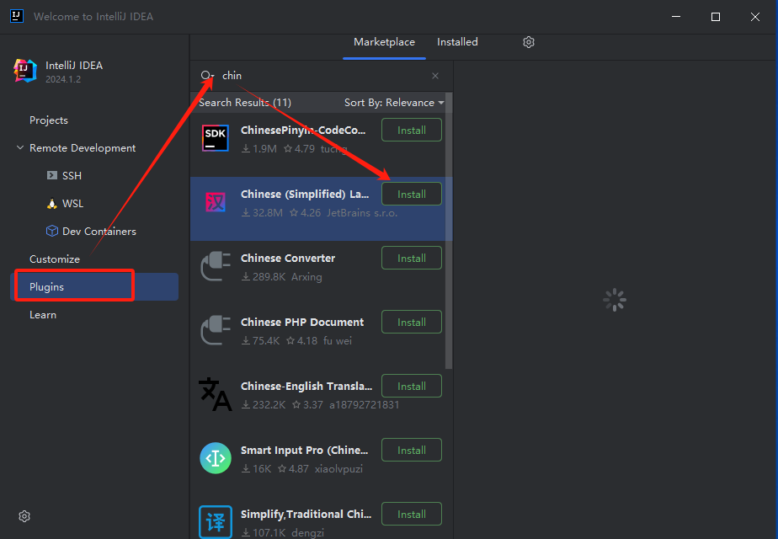Click the SSH terminal icon
This screenshot has height=539, width=778.
point(51,175)
